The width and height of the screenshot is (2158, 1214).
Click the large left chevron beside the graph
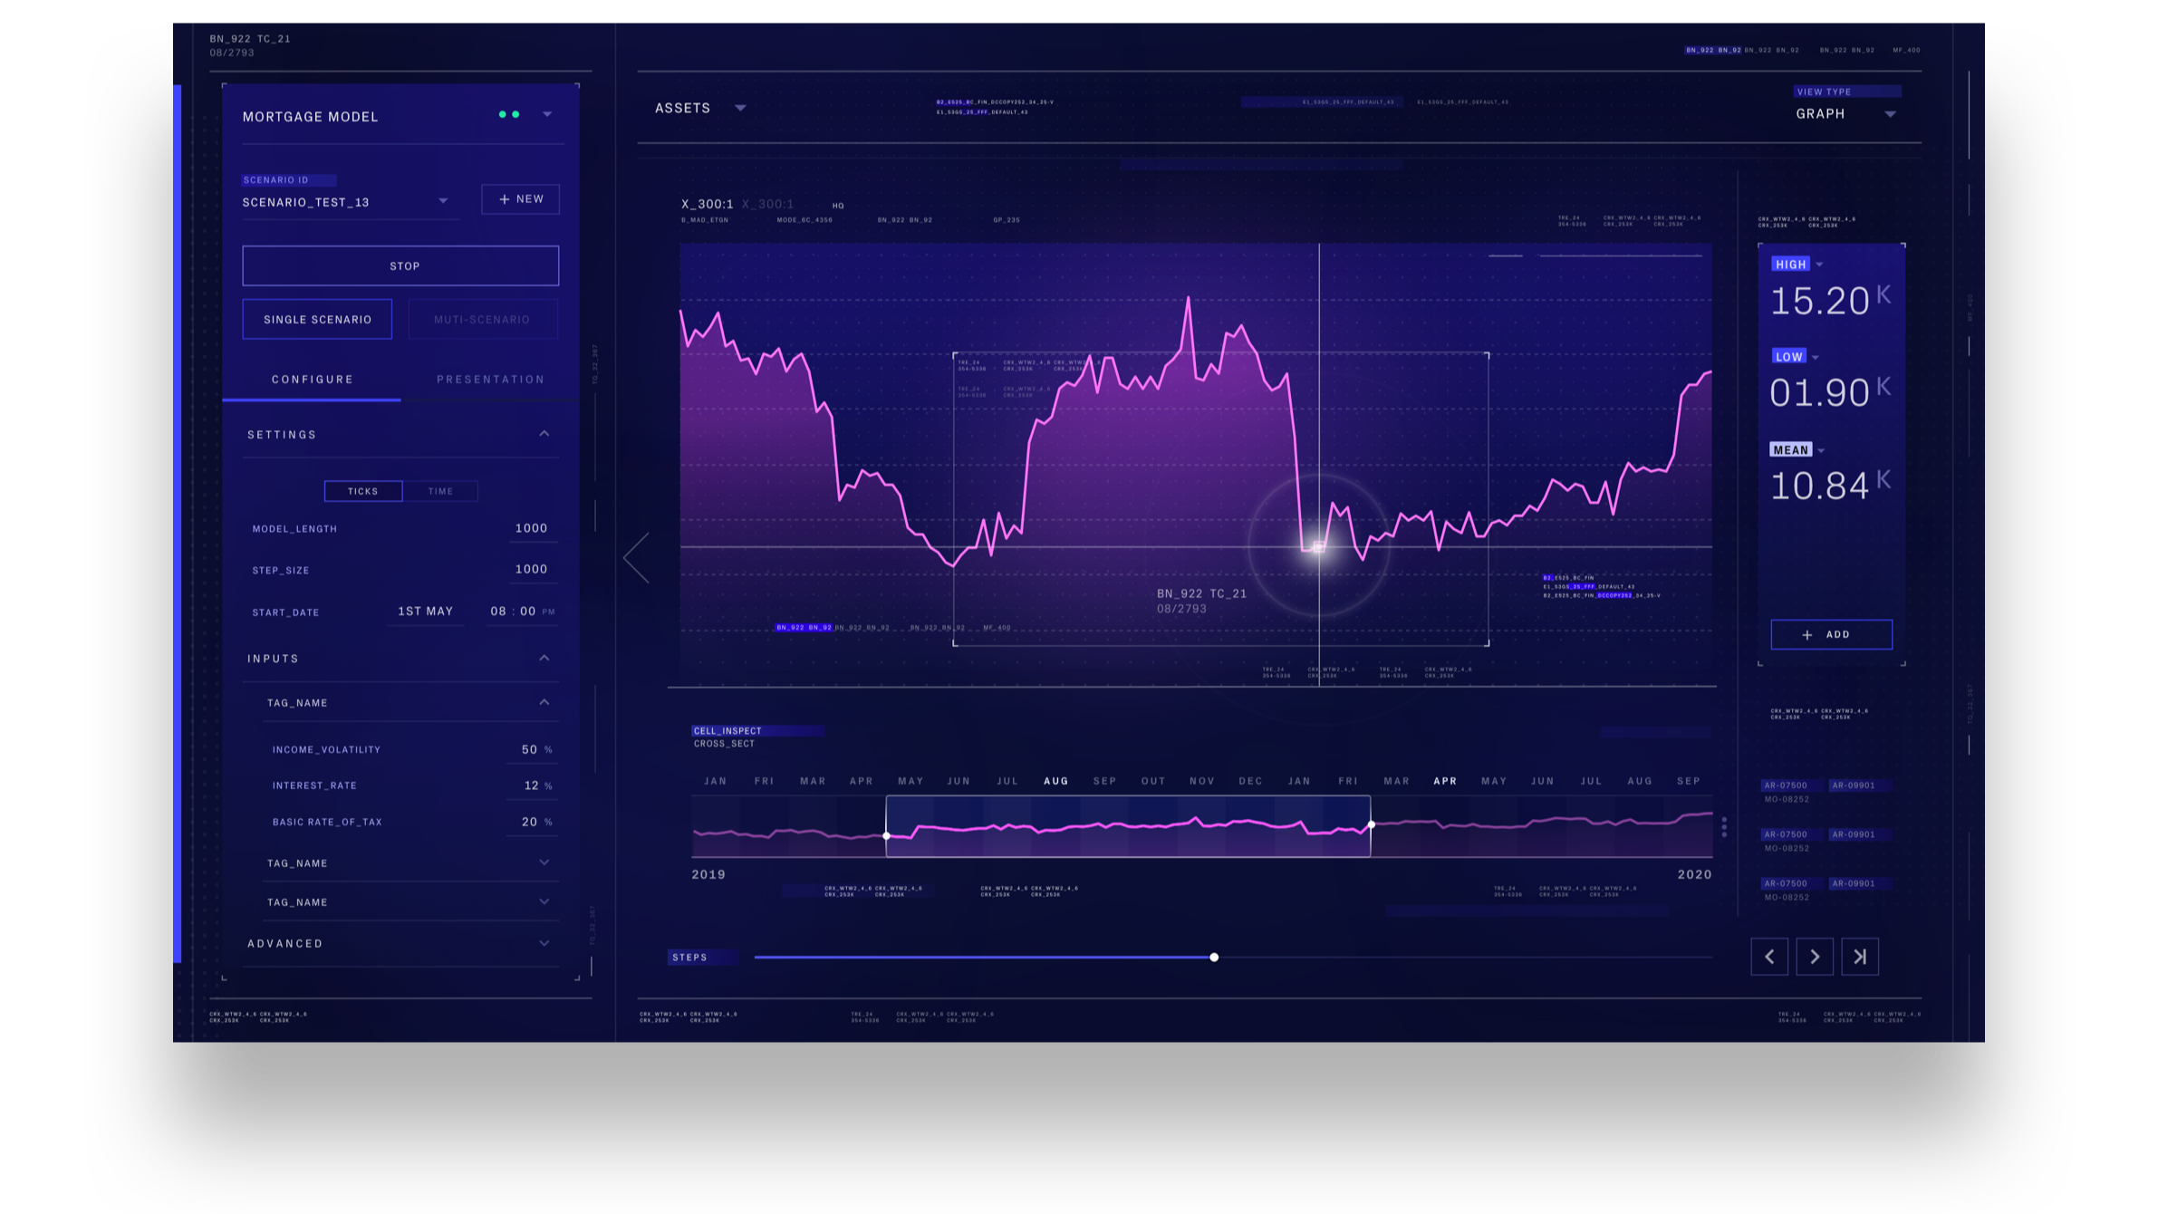(637, 557)
